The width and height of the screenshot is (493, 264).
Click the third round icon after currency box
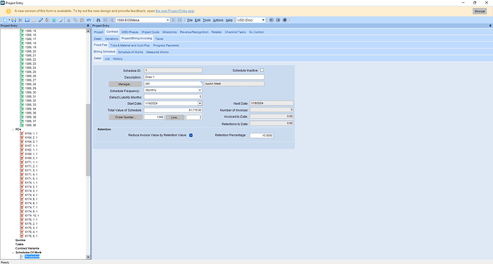click(285, 20)
